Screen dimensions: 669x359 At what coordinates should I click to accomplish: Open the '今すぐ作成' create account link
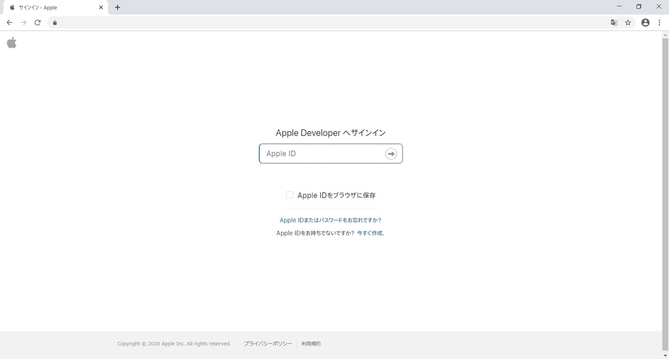(371, 233)
